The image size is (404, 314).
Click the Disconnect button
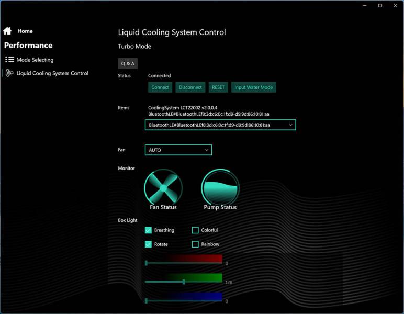pos(190,87)
